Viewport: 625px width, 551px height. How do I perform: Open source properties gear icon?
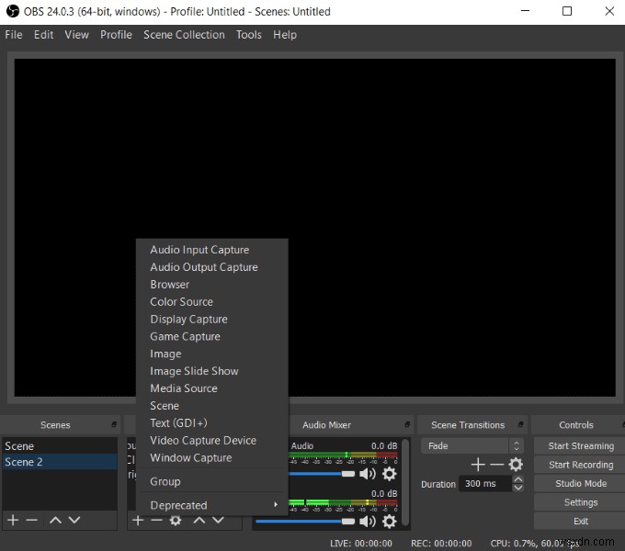pos(176,520)
